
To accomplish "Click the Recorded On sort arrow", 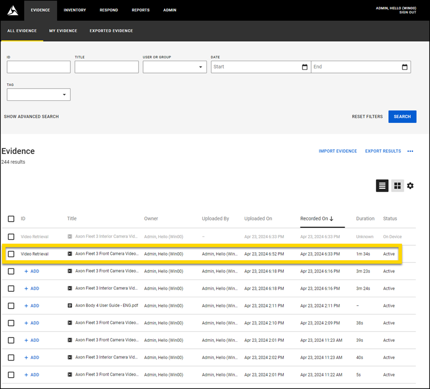I will point(331,219).
